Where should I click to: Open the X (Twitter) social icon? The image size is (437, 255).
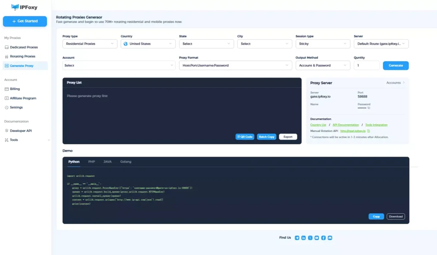(310, 238)
